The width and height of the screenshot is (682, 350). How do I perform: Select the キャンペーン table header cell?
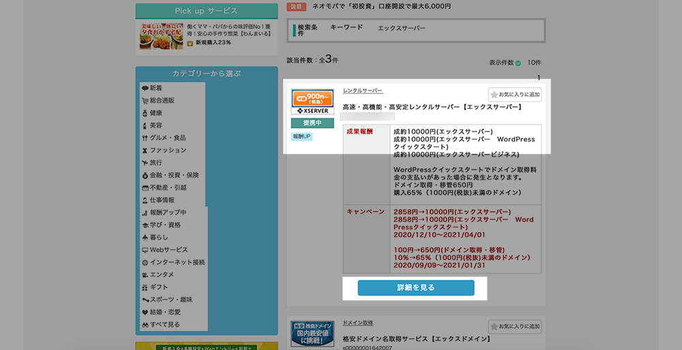pos(367,239)
